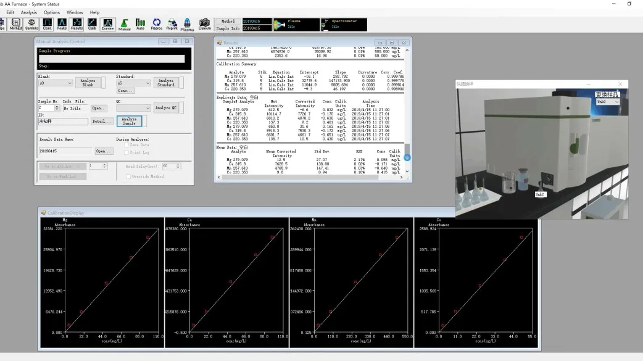This screenshot has width=643, height=361.
Task: Toggle the Print Log checkbox
Action: 127,152
